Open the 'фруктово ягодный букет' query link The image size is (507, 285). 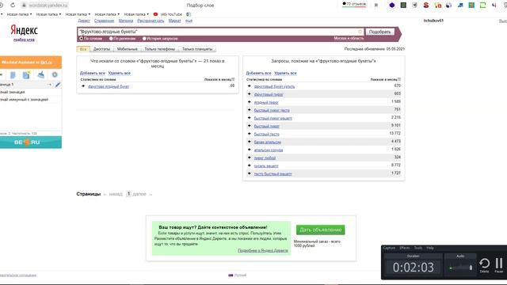tap(109, 86)
